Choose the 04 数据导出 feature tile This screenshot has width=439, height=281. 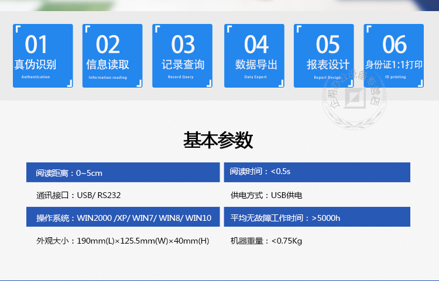click(254, 55)
